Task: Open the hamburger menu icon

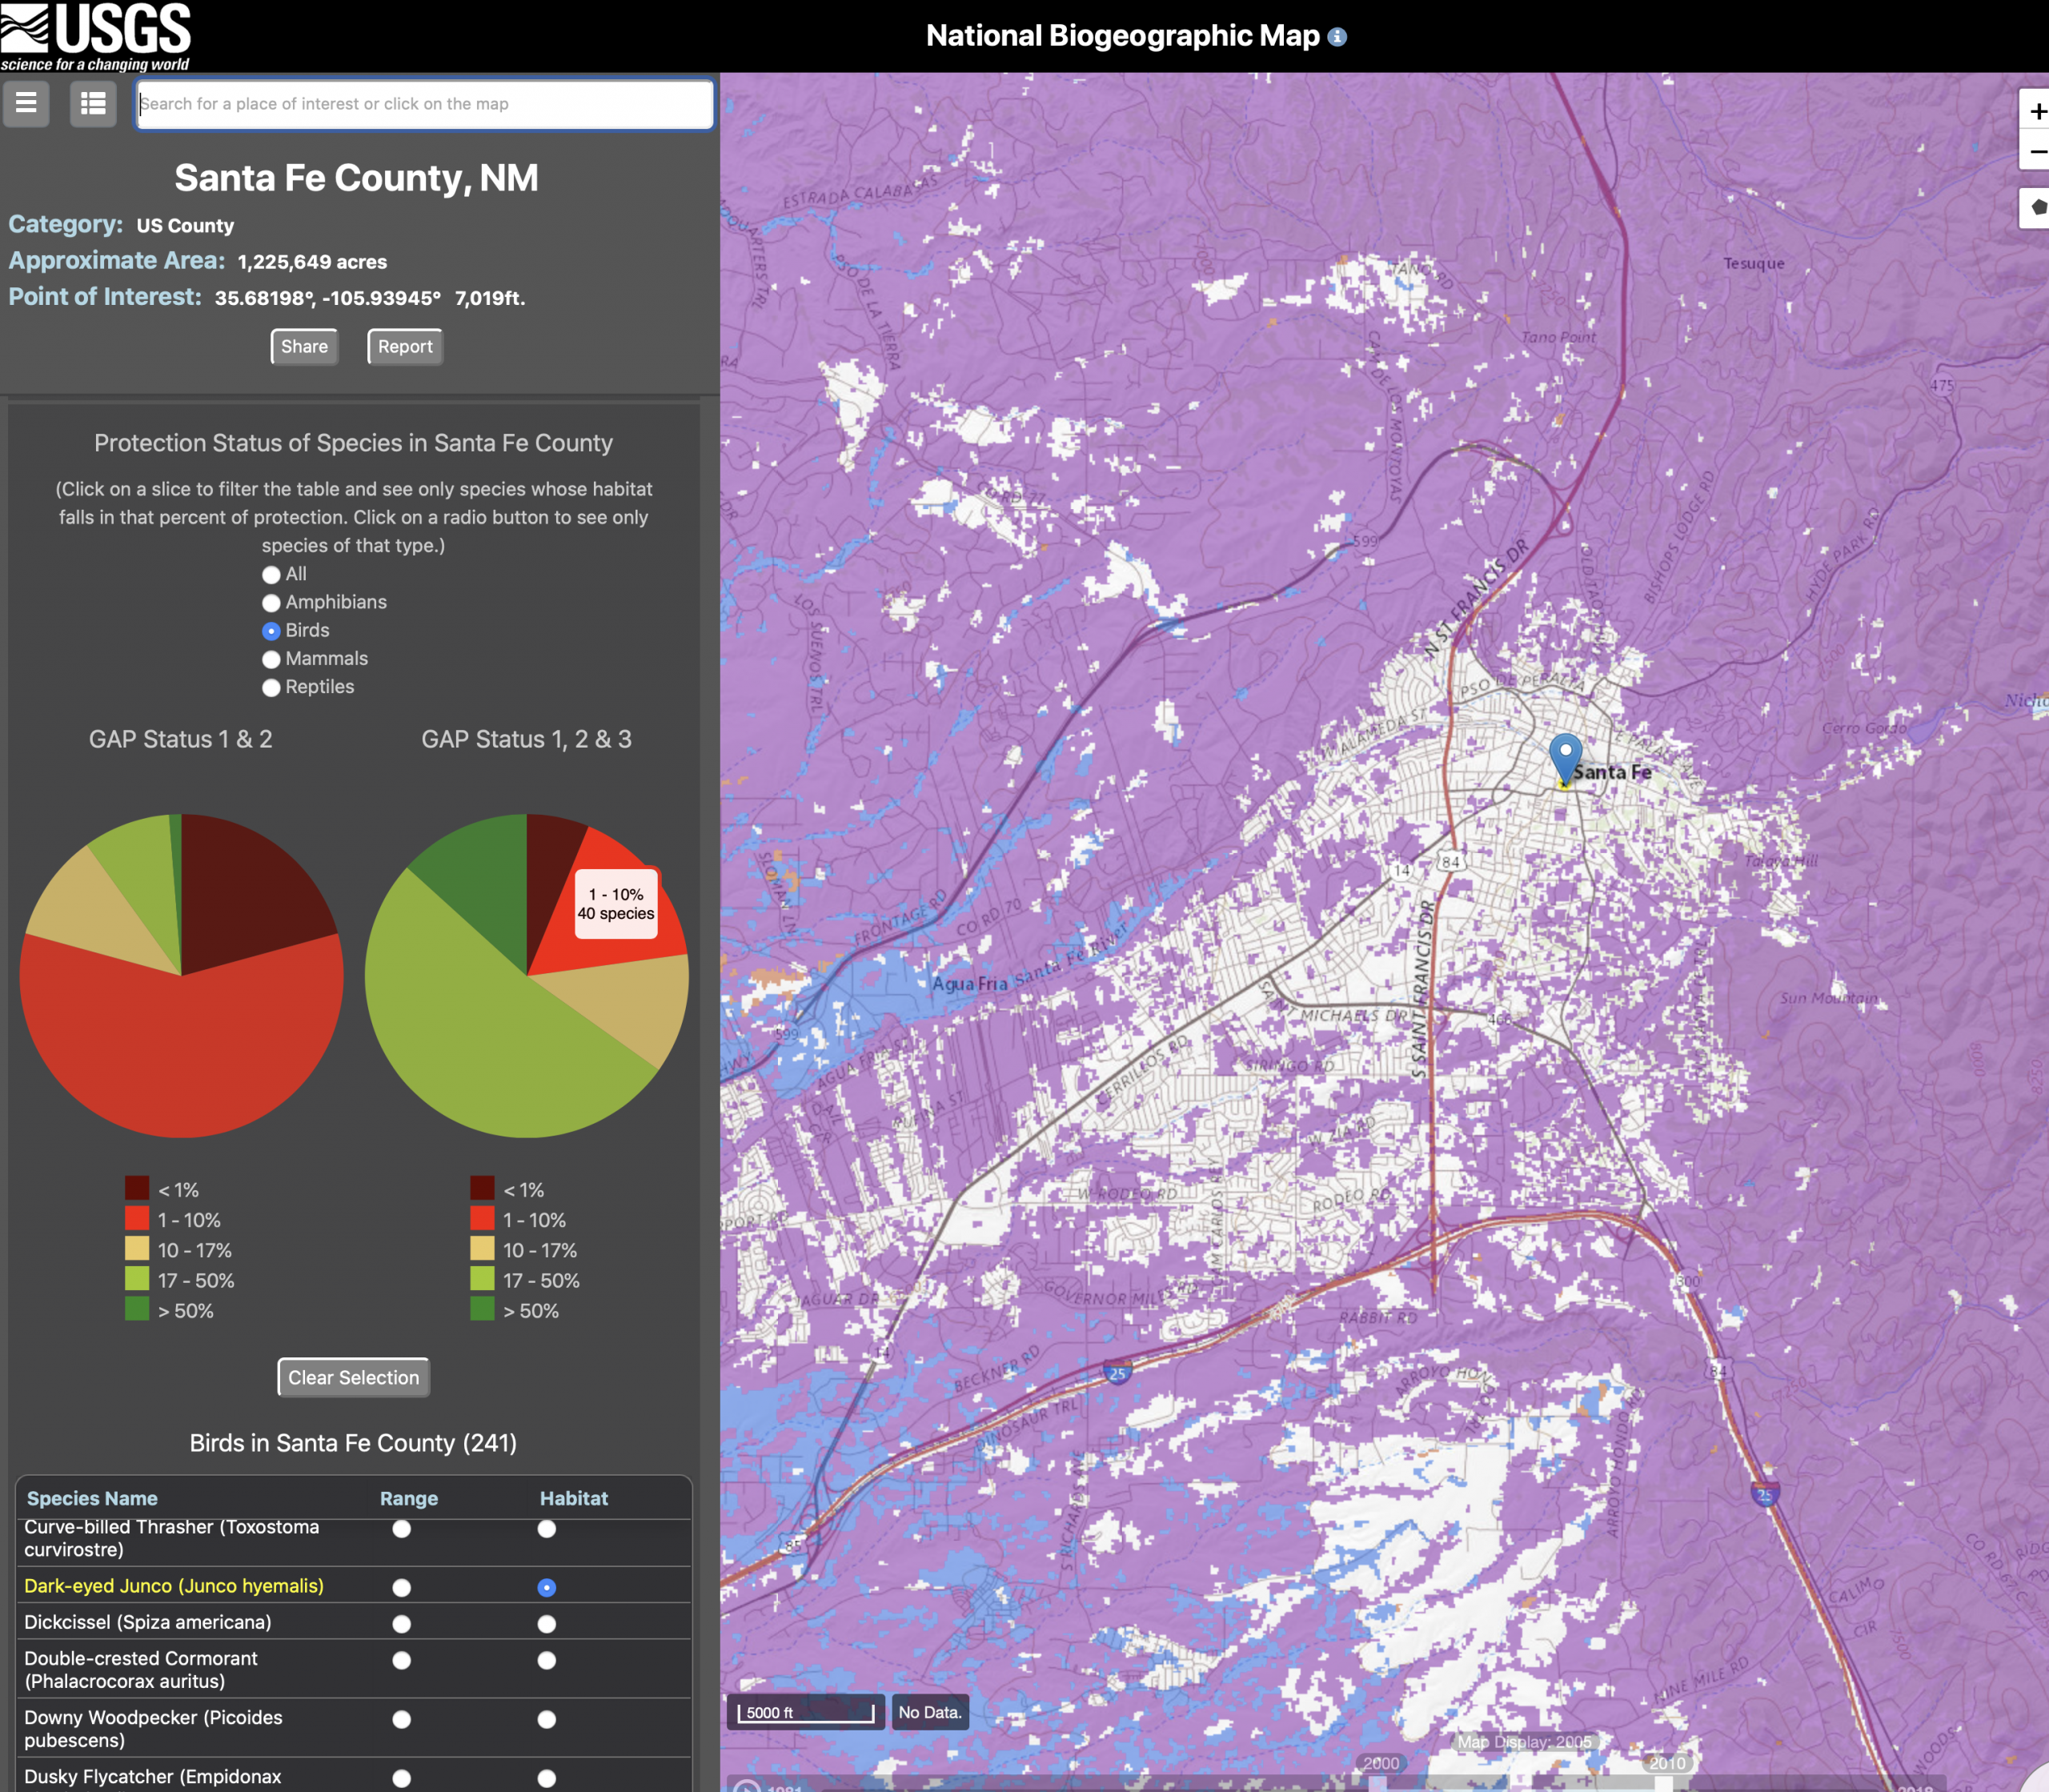Action: tap(26, 103)
